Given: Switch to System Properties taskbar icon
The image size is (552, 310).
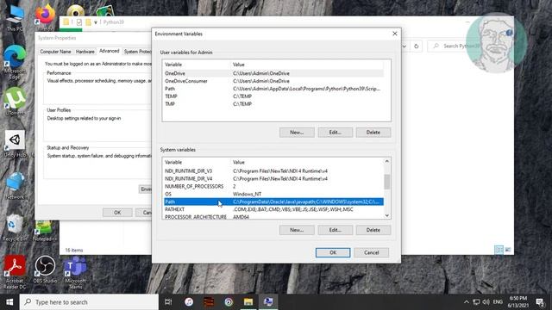Looking at the screenshot, I should (x=268, y=302).
